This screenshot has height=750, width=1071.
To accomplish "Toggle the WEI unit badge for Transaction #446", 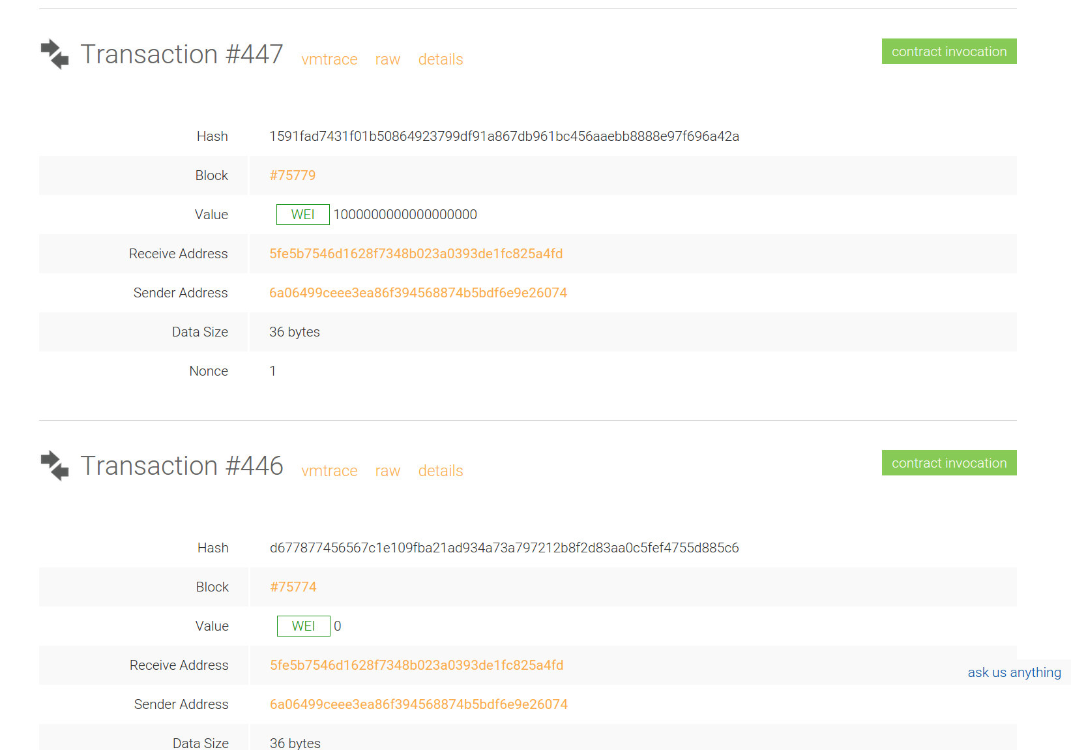I will point(303,625).
